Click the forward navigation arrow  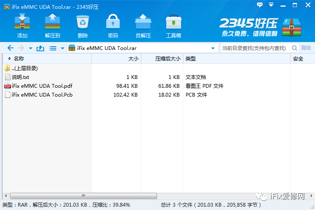pyautogui.click(x=21, y=48)
